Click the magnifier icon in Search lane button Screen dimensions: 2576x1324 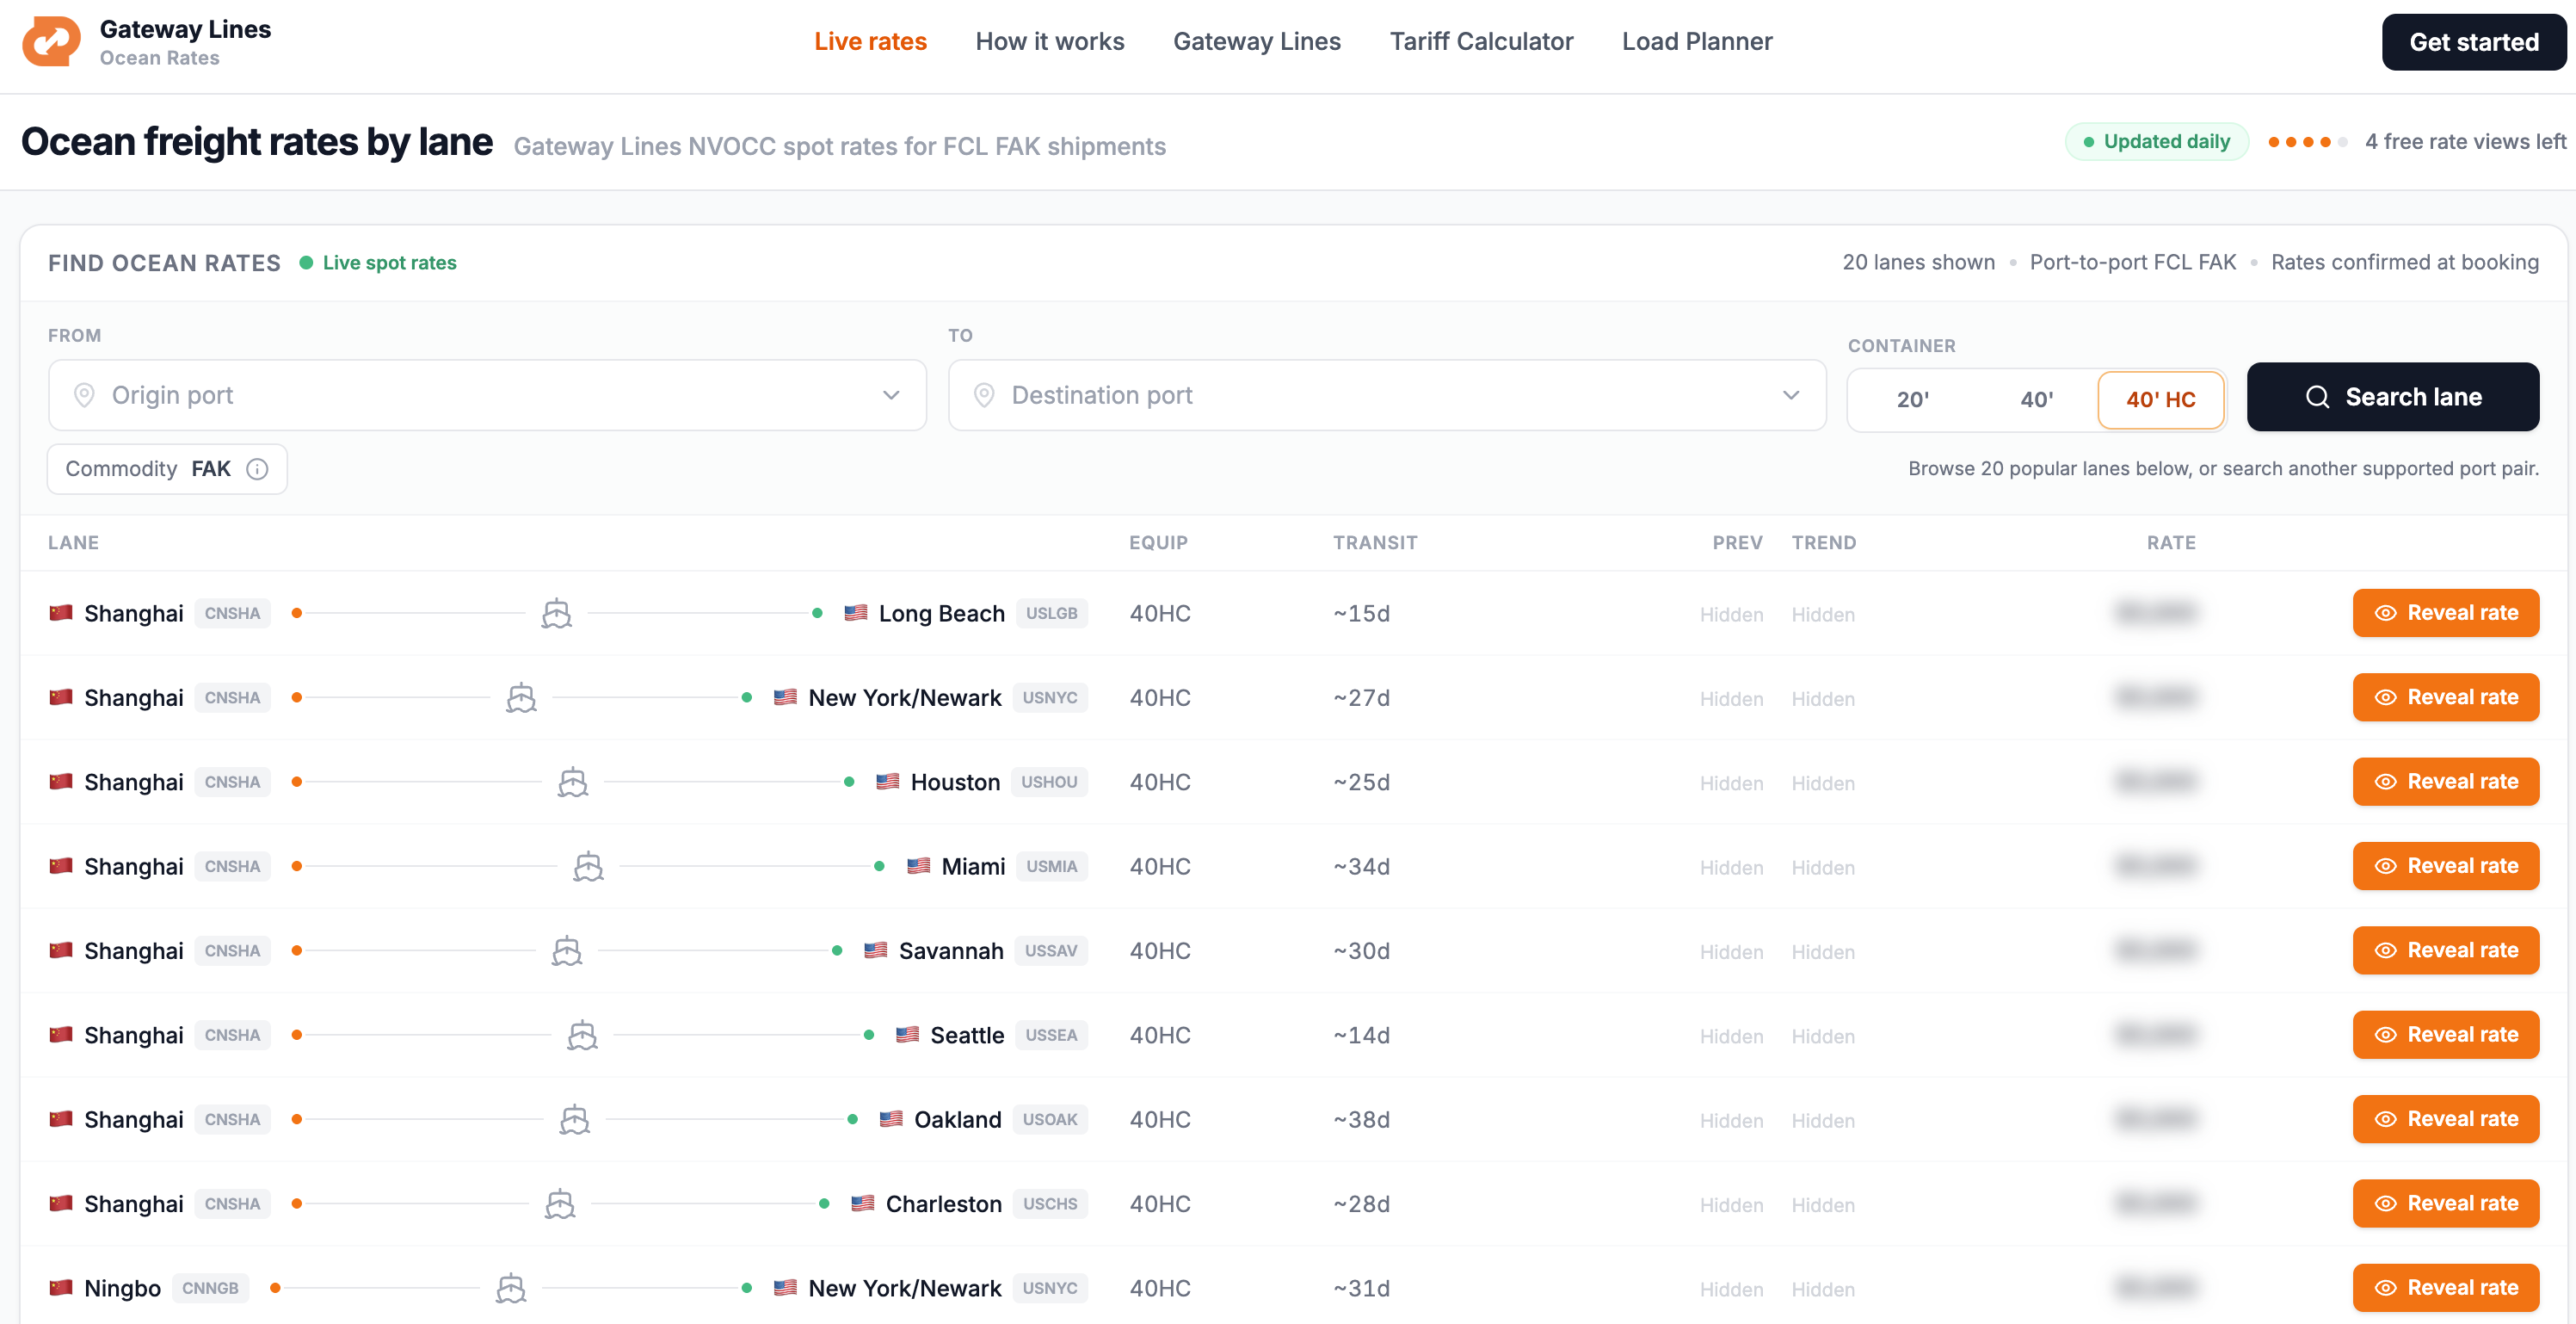click(x=2318, y=398)
